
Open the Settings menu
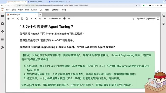tap(56, 10)
